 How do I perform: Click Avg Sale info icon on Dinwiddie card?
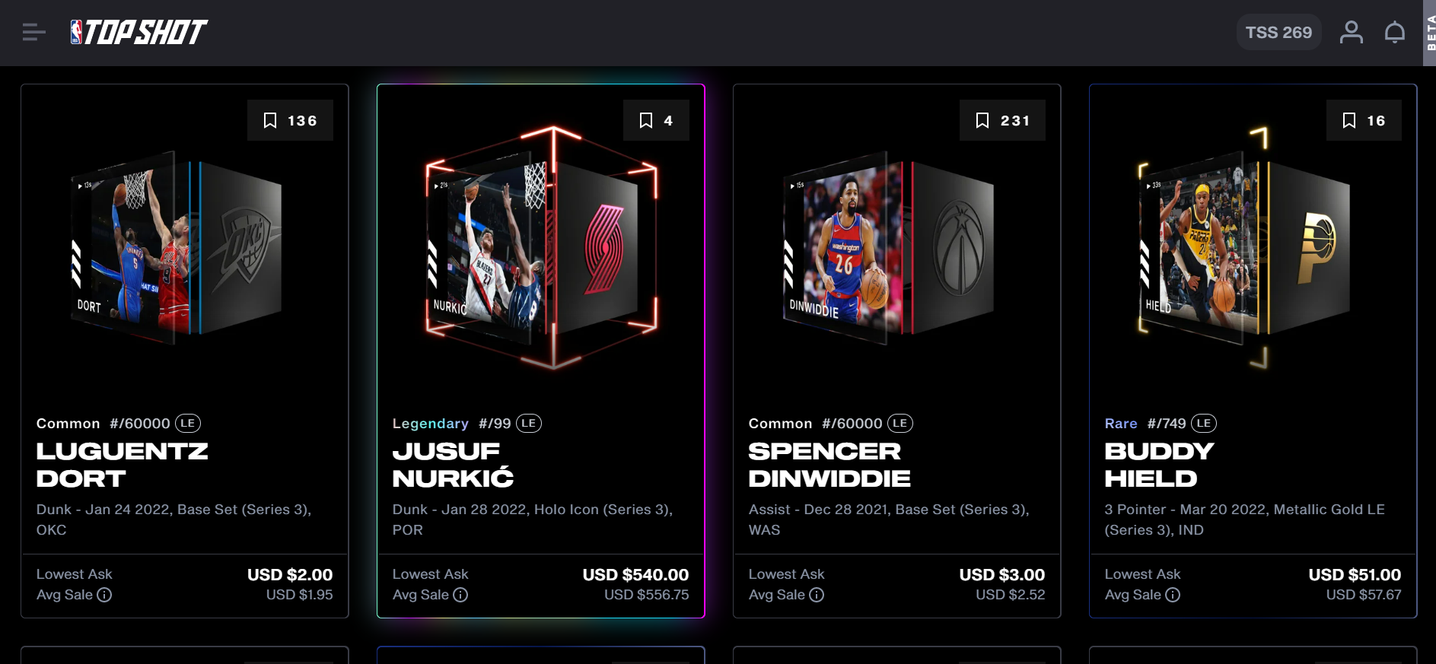[x=817, y=595]
